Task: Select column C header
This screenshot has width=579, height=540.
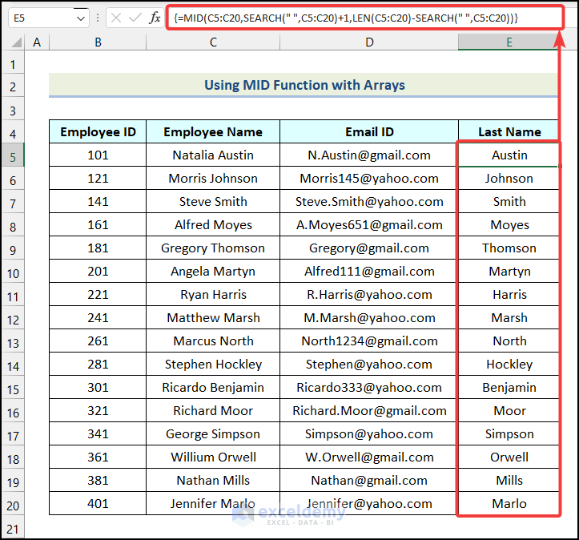Action: 213,42
